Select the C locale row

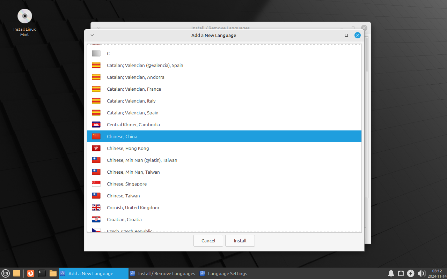point(224,53)
